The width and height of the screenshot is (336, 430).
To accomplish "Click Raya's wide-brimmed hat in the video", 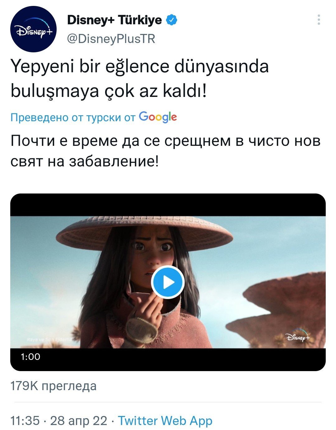I will [x=144, y=232].
